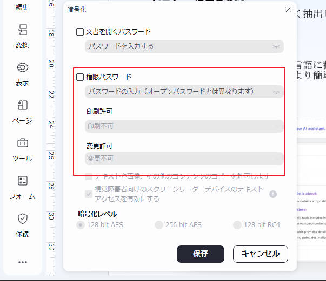
Task: Click the 変更許可 label
Action: point(99,146)
